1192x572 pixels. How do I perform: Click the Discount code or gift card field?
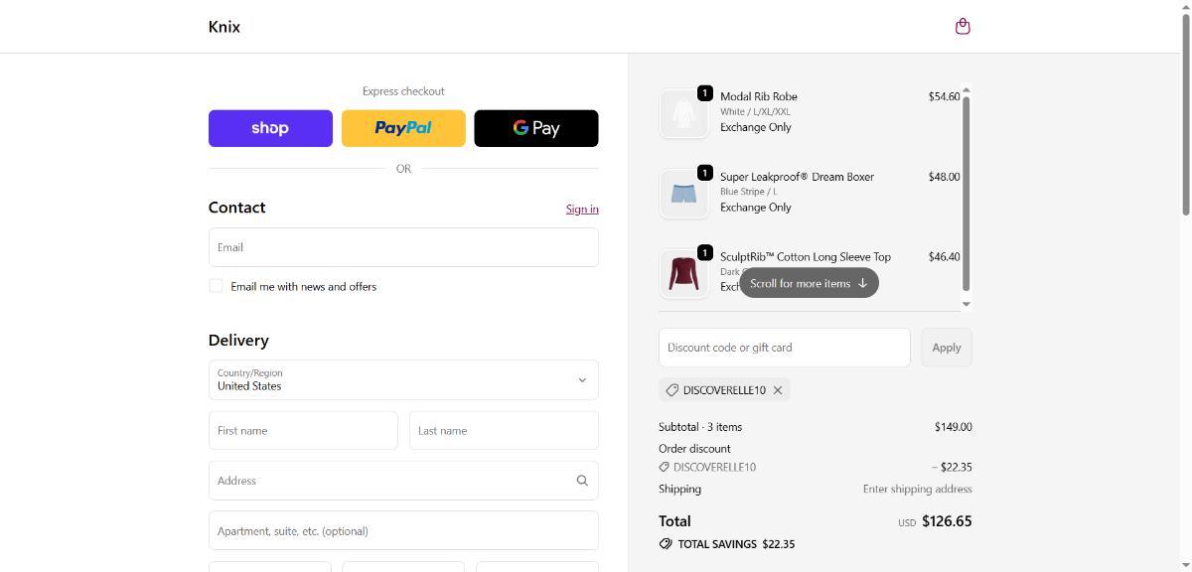(784, 348)
